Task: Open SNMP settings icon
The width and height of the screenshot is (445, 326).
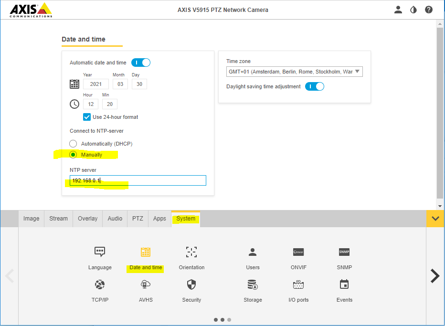Action: (x=344, y=252)
